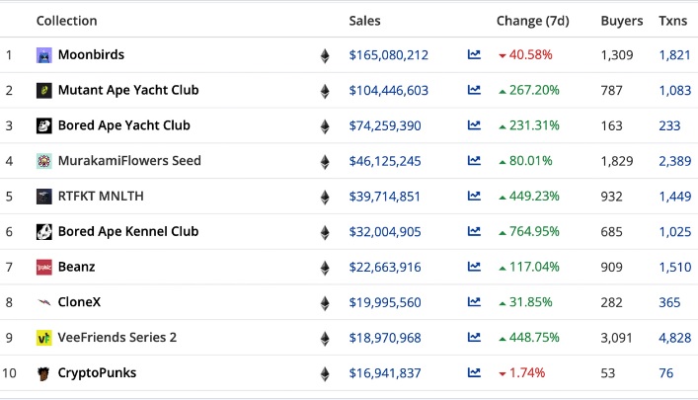Open the Mutant Ape Yacht Club chart icon
The image size is (698, 400).
point(474,90)
